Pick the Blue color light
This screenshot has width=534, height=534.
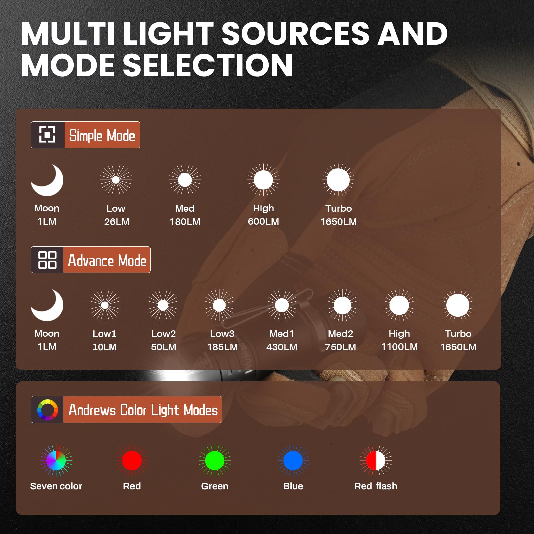[293, 461]
